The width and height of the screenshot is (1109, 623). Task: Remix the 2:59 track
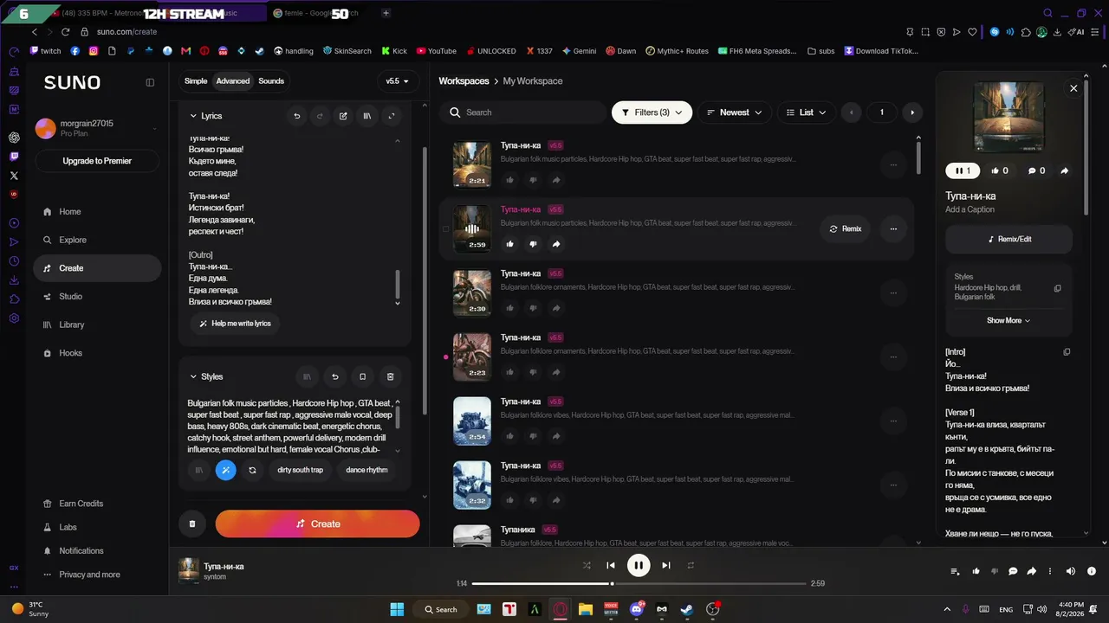(x=846, y=229)
